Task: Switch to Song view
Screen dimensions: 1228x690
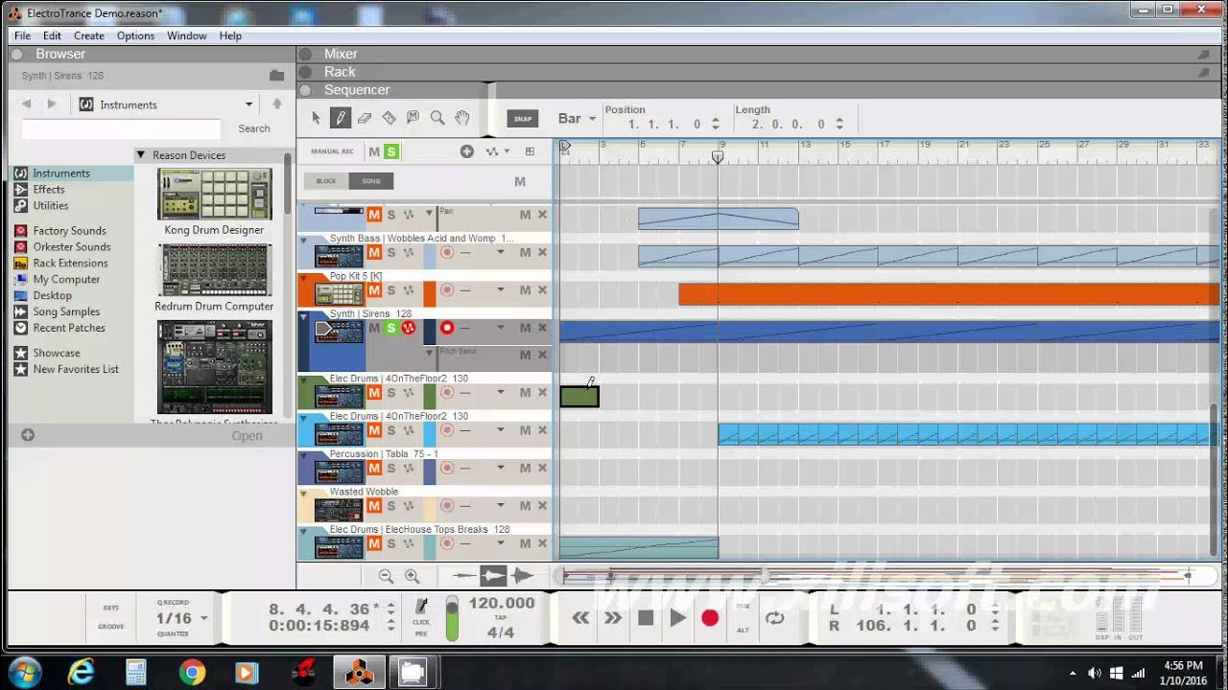Action: click(x=371, y=181)
